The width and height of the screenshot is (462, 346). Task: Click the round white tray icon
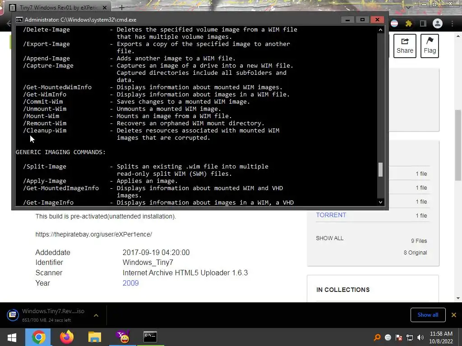[388, 337]
